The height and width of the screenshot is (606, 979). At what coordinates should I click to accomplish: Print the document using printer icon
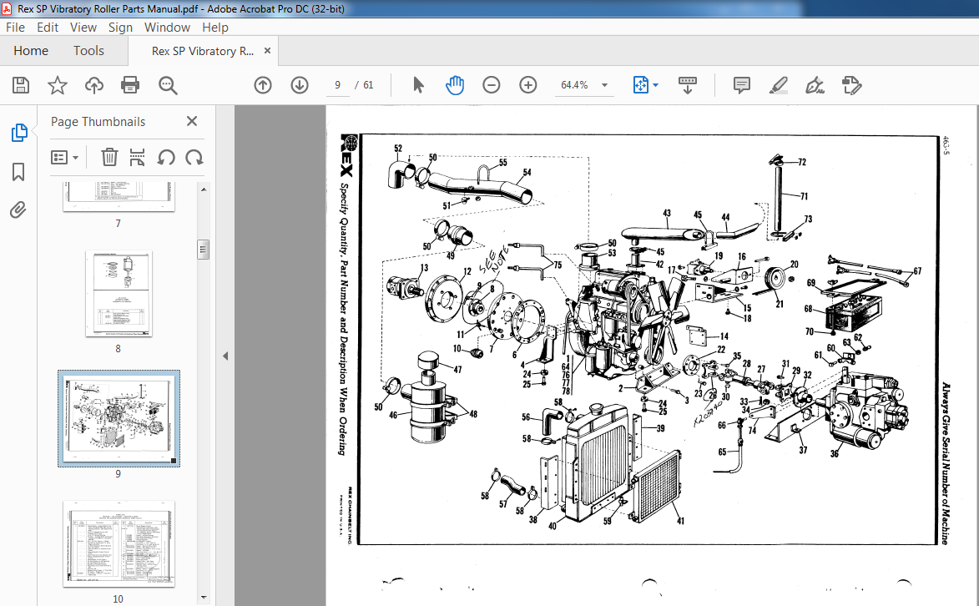[x=130, y=85]
